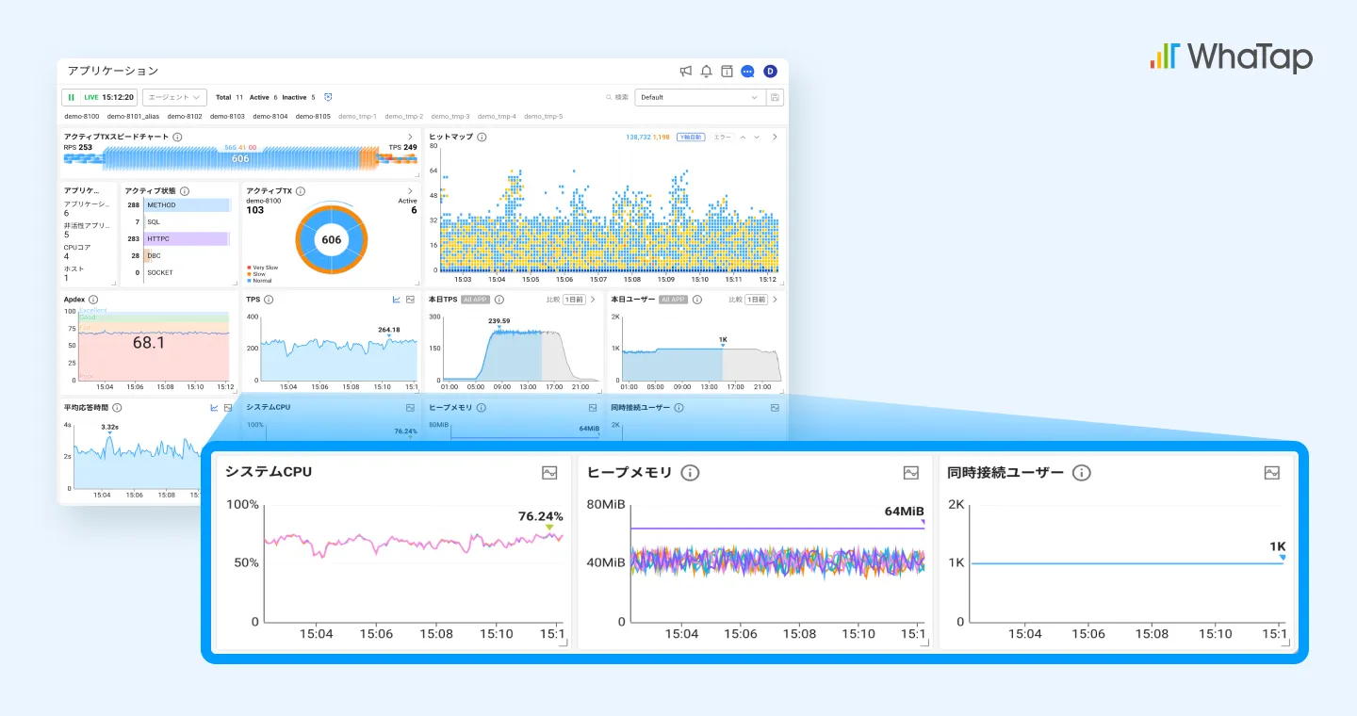Click the save icon beside the Default preset
Screen dimensions: 1357x716
775,97
